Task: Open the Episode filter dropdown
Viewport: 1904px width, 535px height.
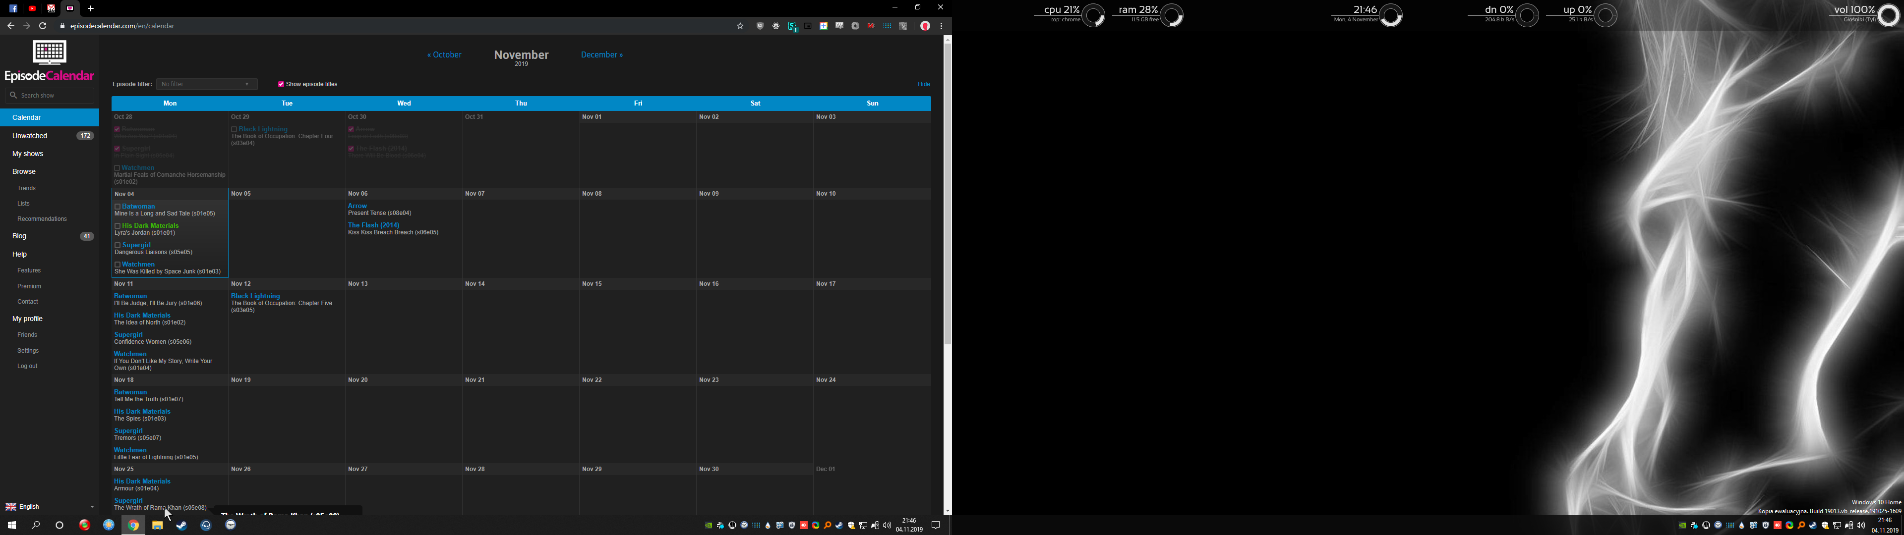Action: (207, 84)
